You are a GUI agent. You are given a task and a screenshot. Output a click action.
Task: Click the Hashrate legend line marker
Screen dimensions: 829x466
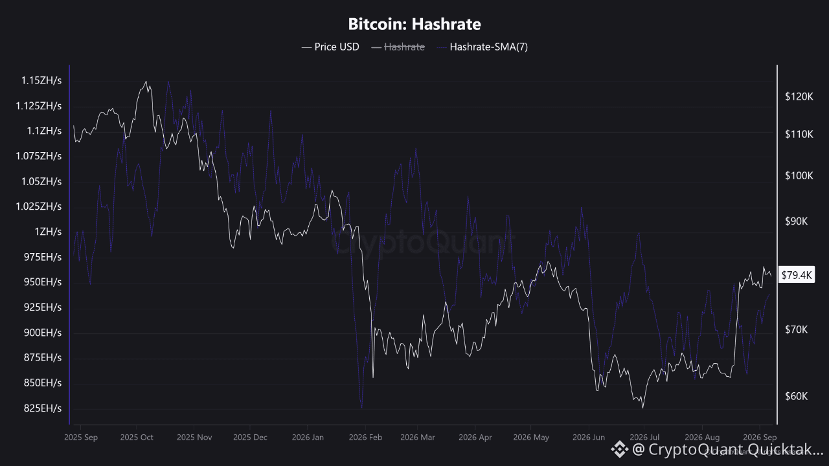376,47
